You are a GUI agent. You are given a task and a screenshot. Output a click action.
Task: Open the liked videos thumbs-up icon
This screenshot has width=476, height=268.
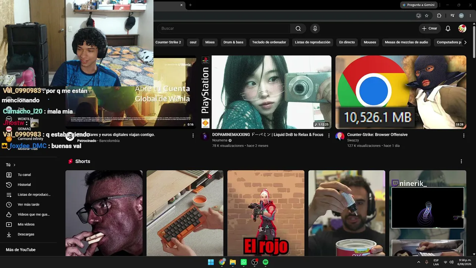click(x=9, y=214)
